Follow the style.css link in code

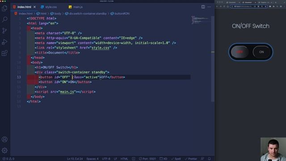(100, 48)
